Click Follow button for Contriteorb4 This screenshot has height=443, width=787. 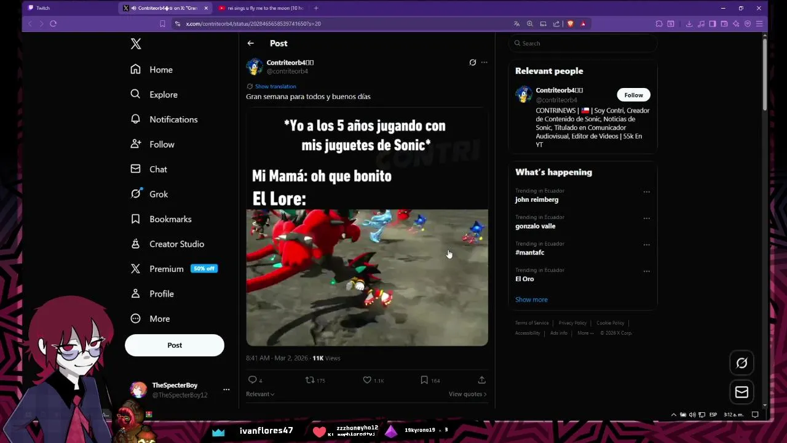click(633, 95)
